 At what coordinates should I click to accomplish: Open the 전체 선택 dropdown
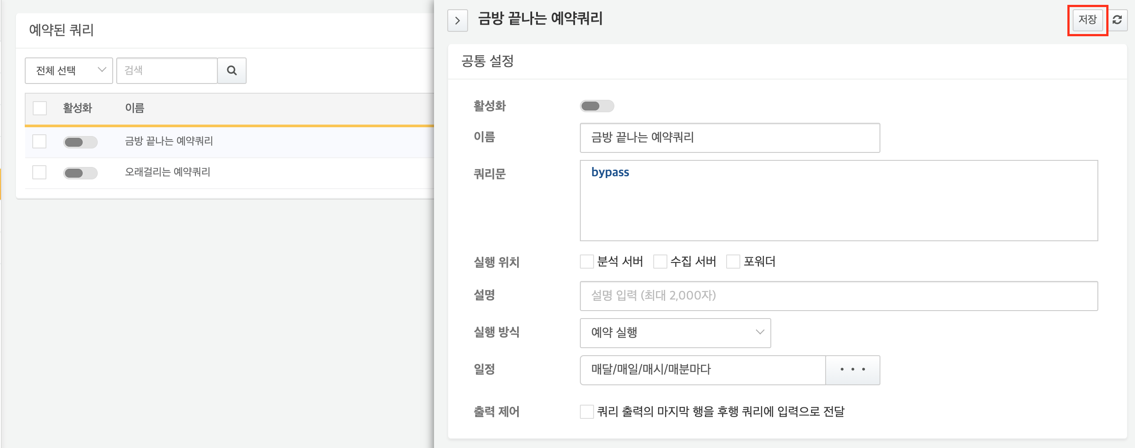[x=69, y=71]
